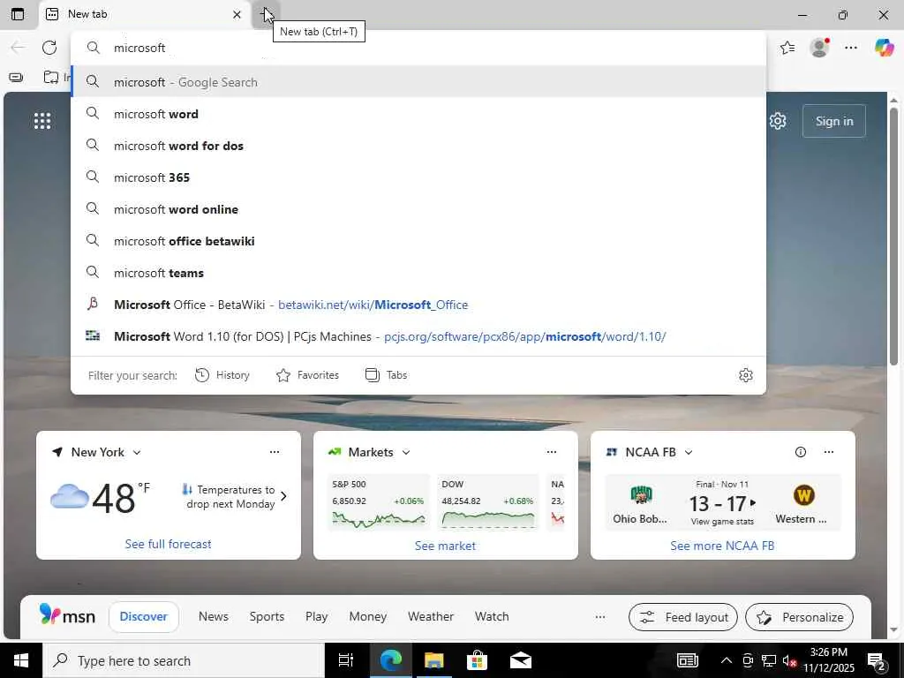Open Microsoft Word 1.10 PCjs Machines result
The image size is (904, 678).
[418, 336]
